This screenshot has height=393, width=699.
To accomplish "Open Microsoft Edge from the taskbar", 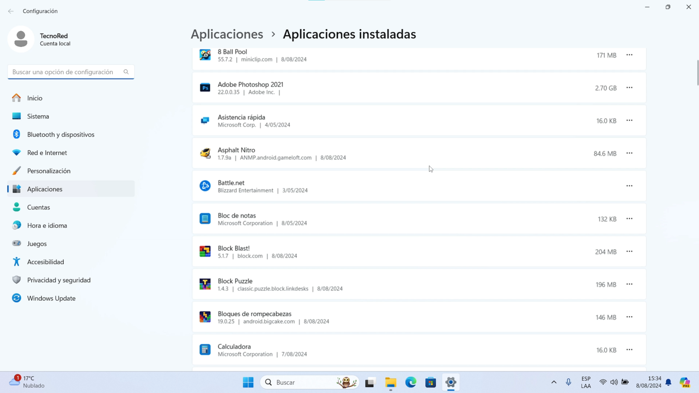I will pos(411,382).
